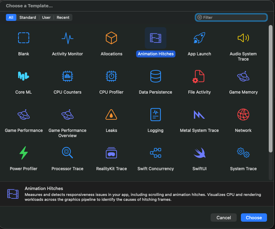Click the "SwiftUI" label text
275x229 pixels.
point(199,169)
